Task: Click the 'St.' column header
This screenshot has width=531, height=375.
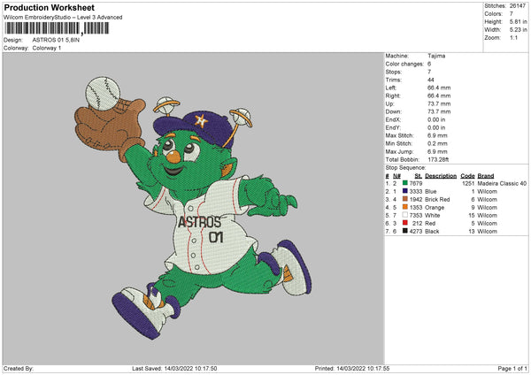Action: point(419,176)
